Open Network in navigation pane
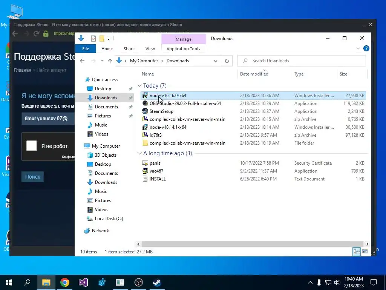Image resolution: width=386 pixels, height=290 pixels. point(100,231)
